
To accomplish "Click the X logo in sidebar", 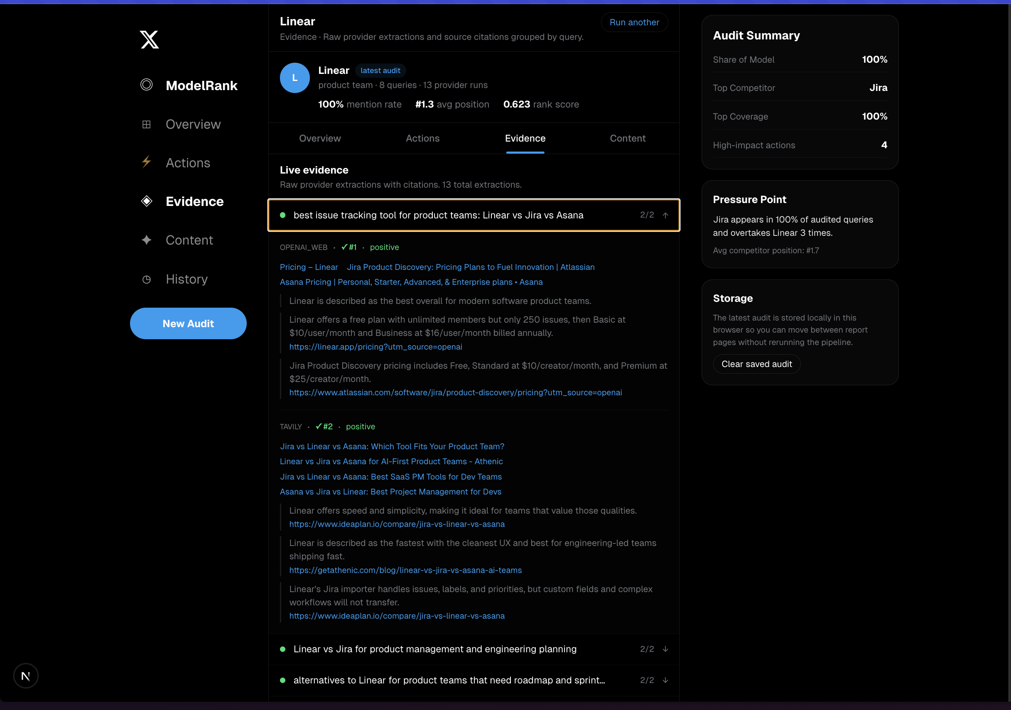I will click(x=149, y=39).
